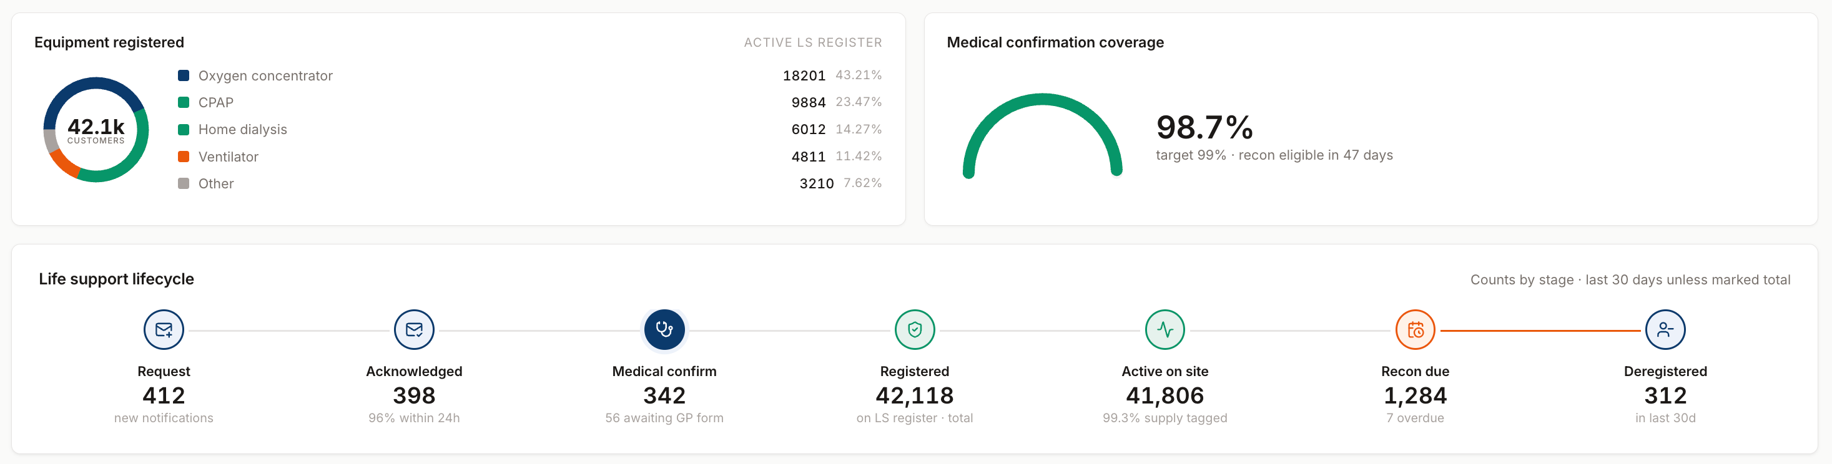Click the Request count '412'
The image size is (1832, 464).
pyautogui.click(x=164, y=396)
